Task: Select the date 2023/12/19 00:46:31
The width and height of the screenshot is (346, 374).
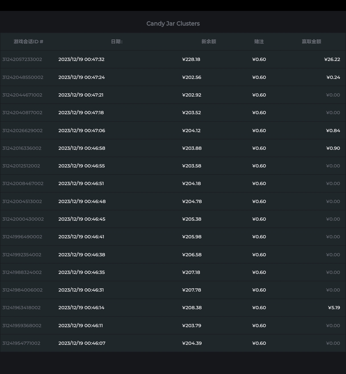Action: (x=81, y=290)
